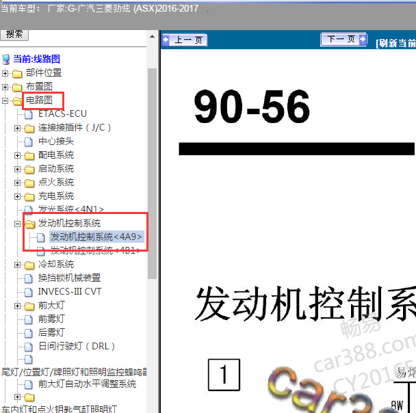Image resolution: width=416 pixels, height=413 pixels.
Task: Expand the 启动系统 folder
Action: [x=17, y=169]
